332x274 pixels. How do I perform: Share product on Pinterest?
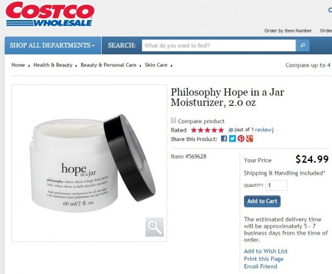coord(241,139)
